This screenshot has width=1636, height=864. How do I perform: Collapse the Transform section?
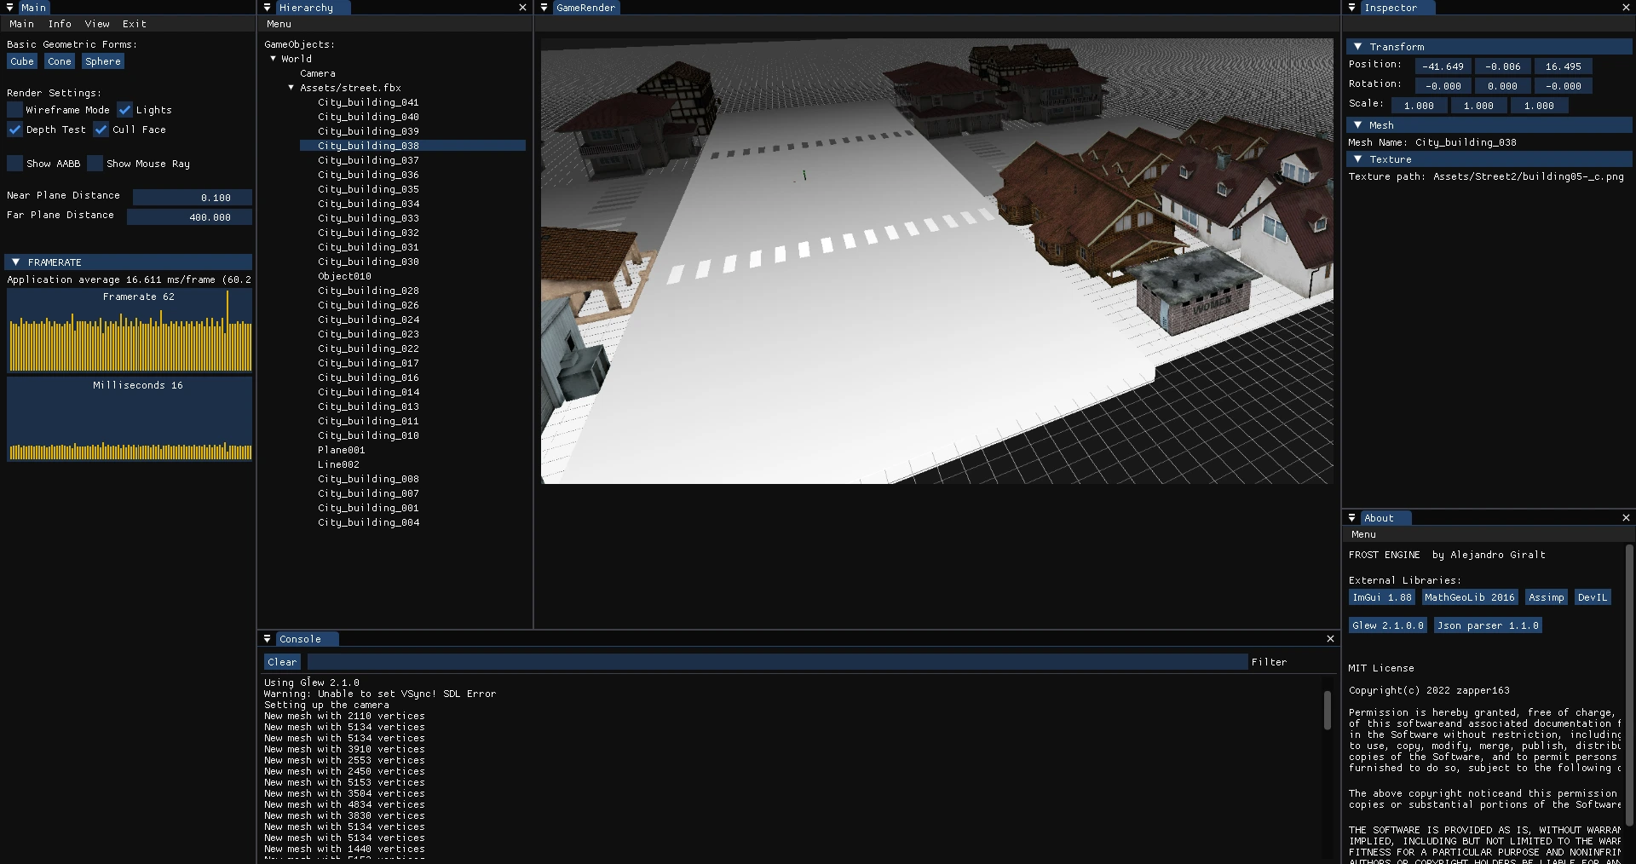click(1489, 47)
